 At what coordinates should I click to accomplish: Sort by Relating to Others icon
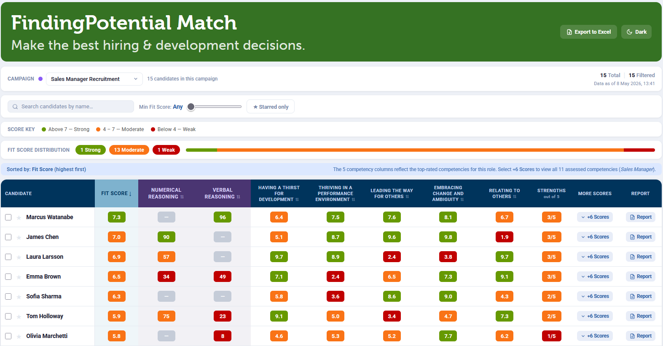515,196
